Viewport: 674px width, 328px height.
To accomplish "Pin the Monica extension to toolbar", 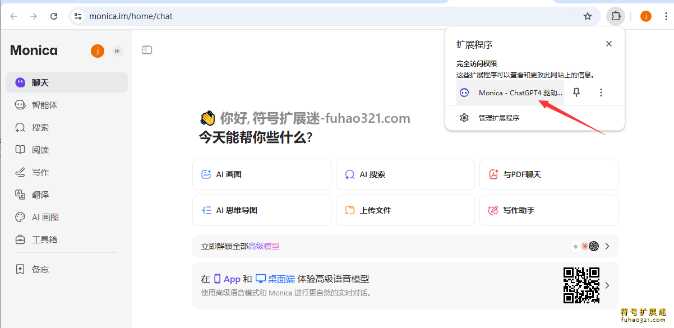I will 576,93.
